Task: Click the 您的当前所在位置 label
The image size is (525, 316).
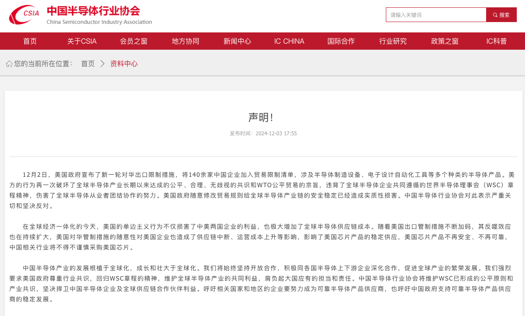Action: tap(43, 64)
